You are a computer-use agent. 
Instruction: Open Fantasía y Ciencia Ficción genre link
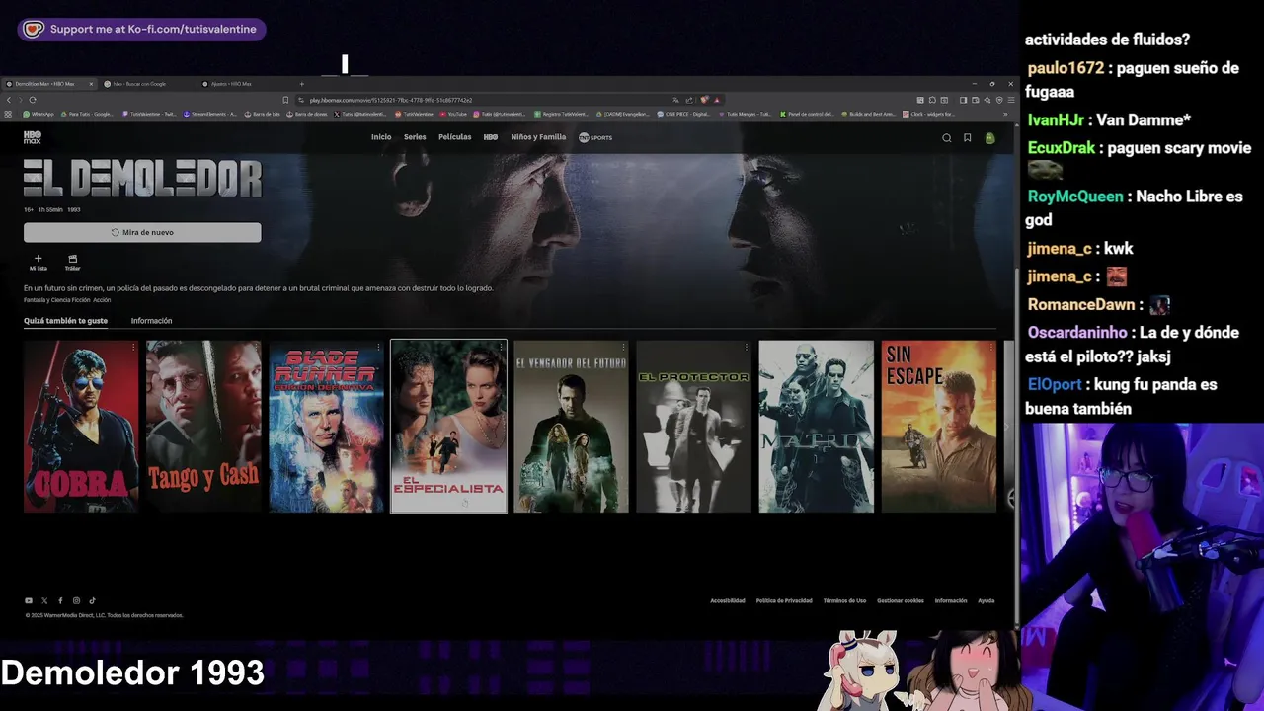point(56,300)
